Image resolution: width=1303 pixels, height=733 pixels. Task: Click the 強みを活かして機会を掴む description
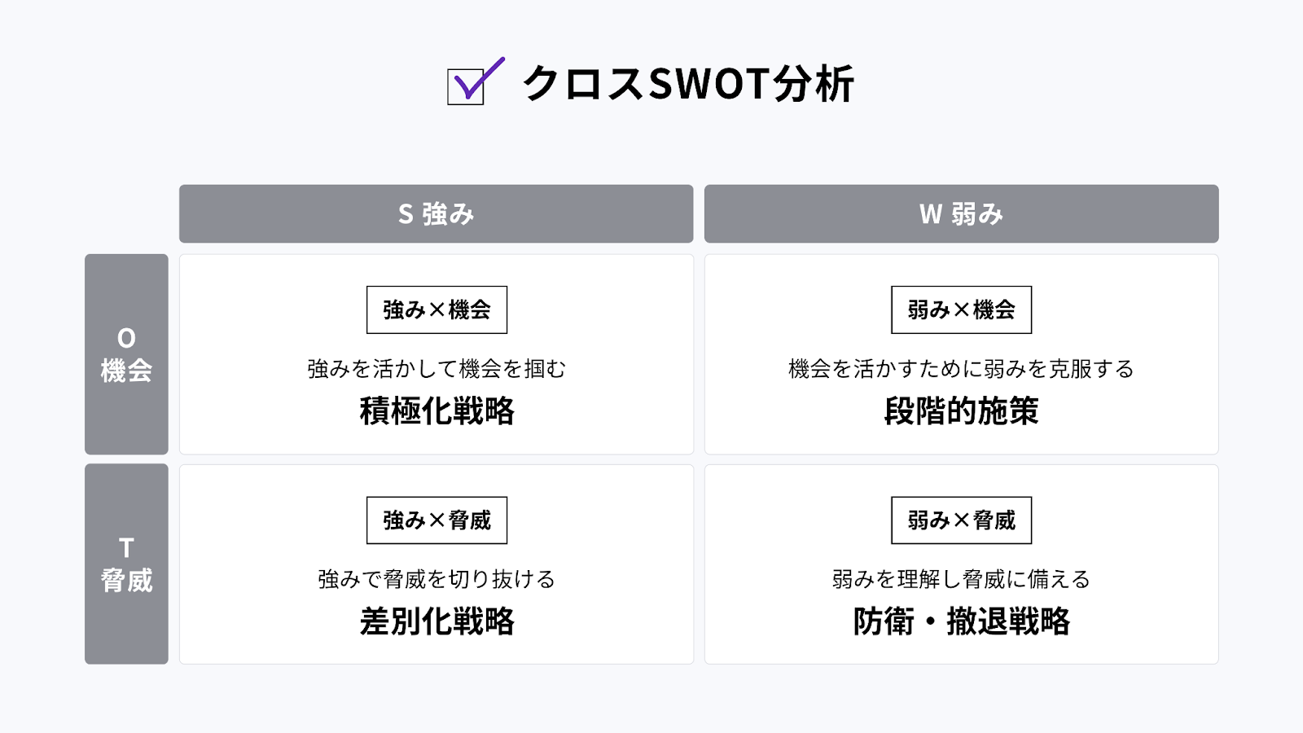click(x=437, y=369)
